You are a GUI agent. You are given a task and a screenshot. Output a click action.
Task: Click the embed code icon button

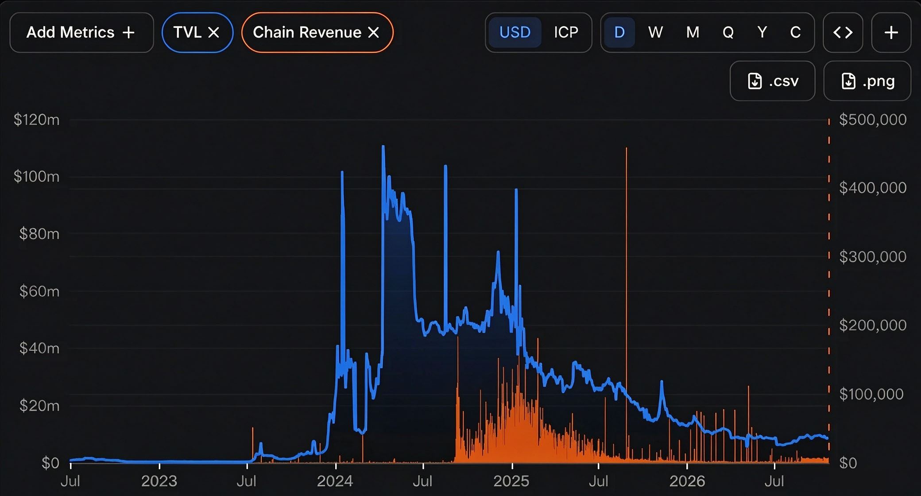[843, 32]
